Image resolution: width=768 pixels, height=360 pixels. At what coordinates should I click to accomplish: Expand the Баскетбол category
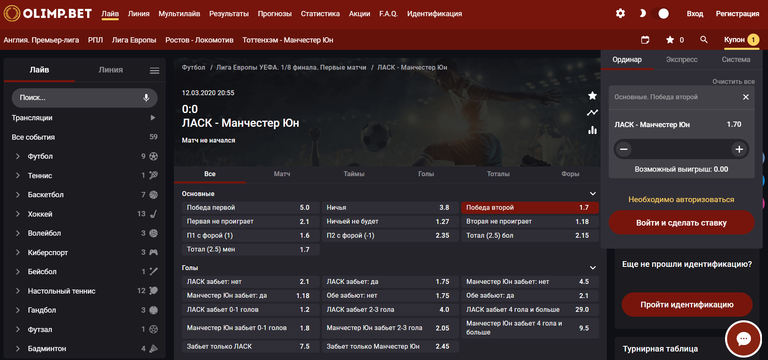[18, 195]
